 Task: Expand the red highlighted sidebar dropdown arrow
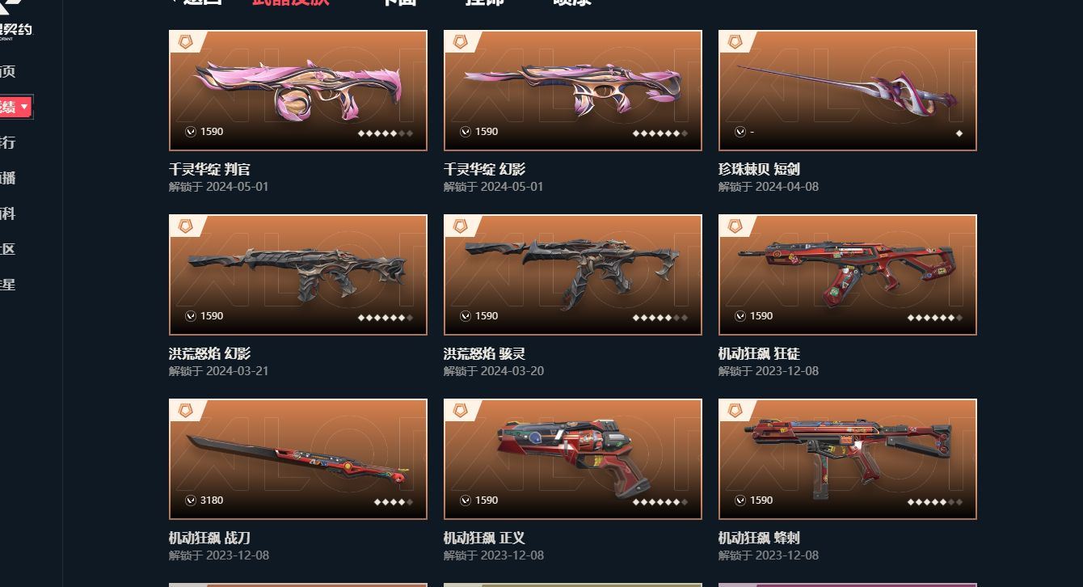click(25, 107)
